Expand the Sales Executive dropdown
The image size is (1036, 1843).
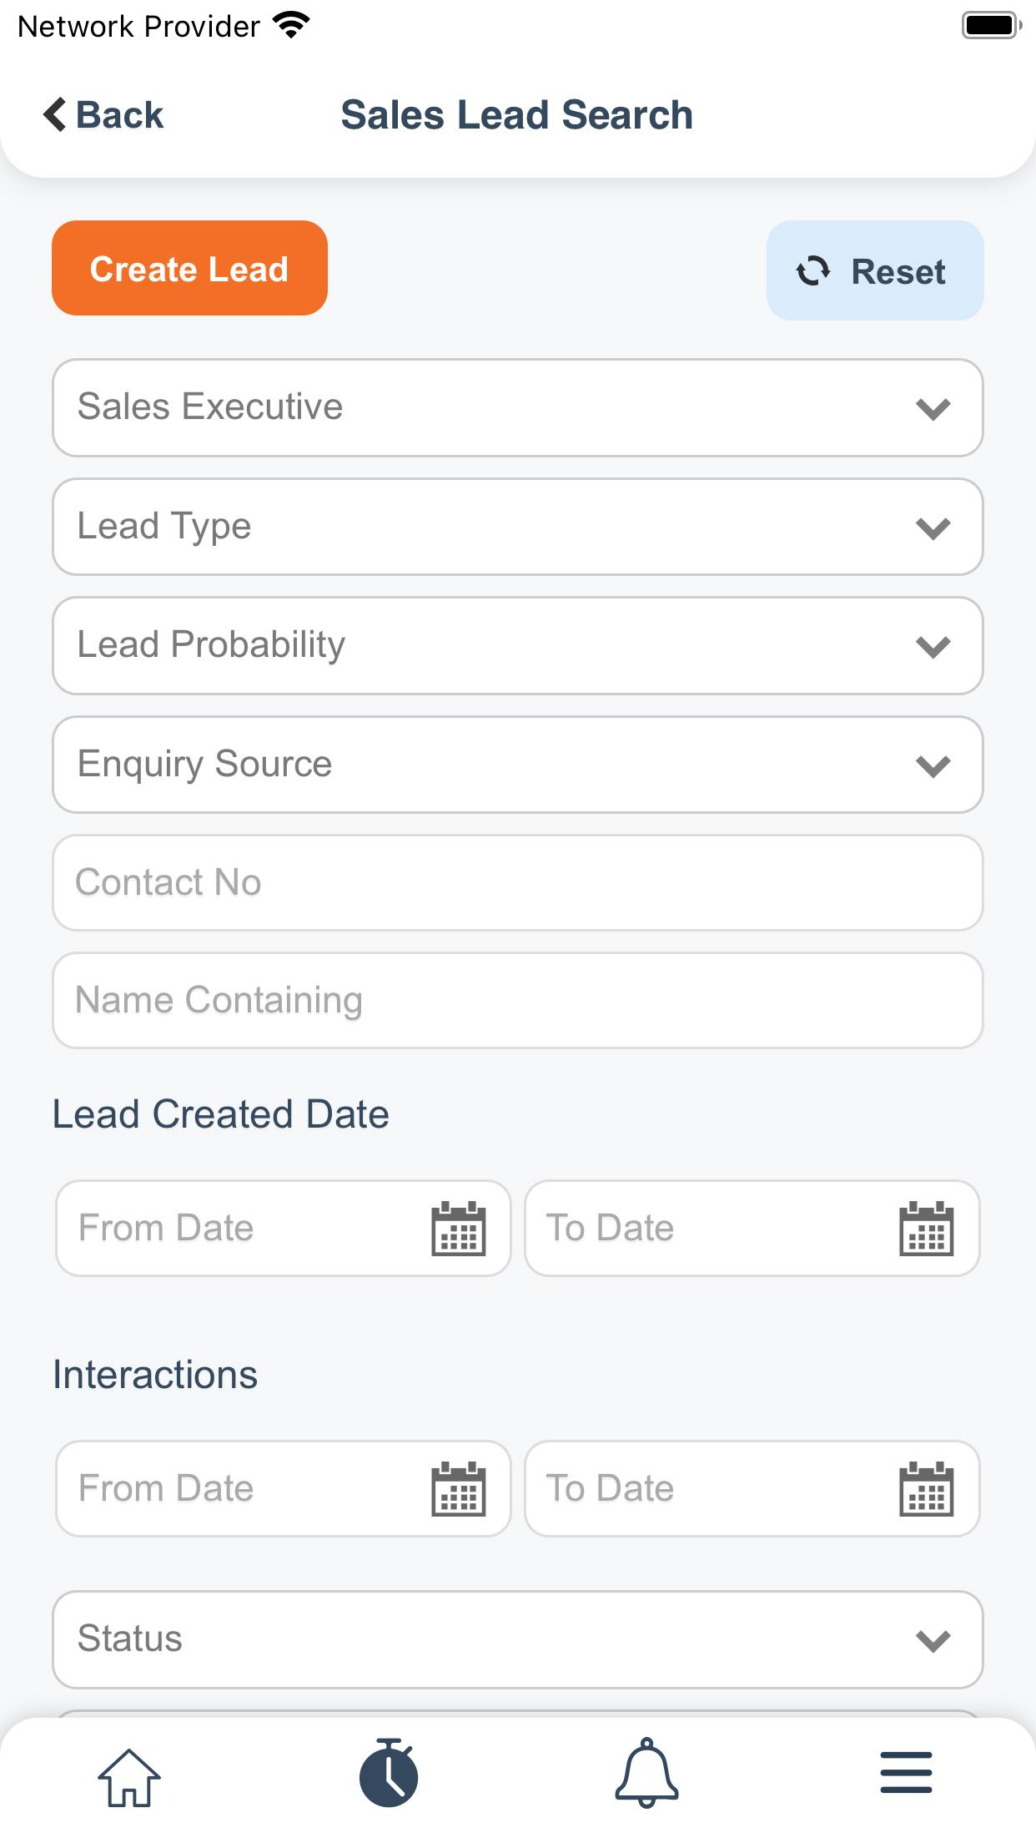pos(518,408)
